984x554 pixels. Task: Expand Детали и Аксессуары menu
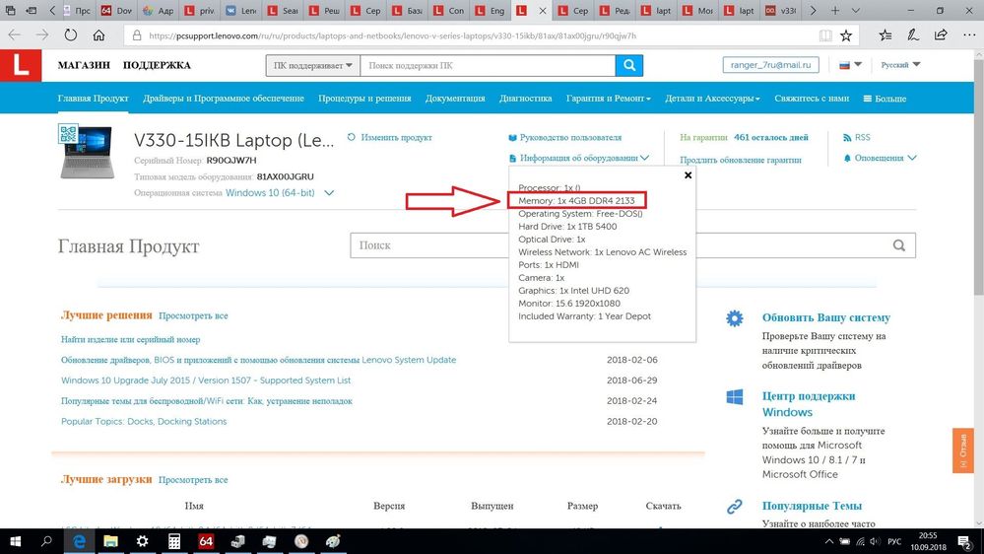712,99
